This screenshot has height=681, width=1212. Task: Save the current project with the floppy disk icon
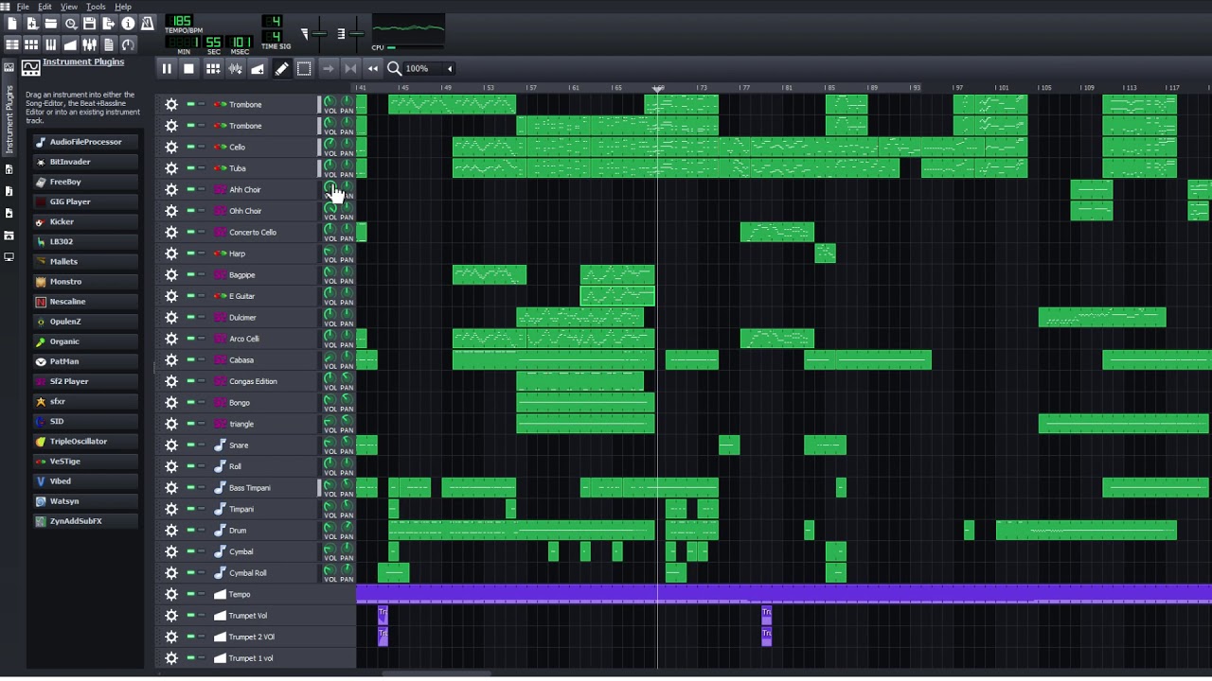[89, 24]
